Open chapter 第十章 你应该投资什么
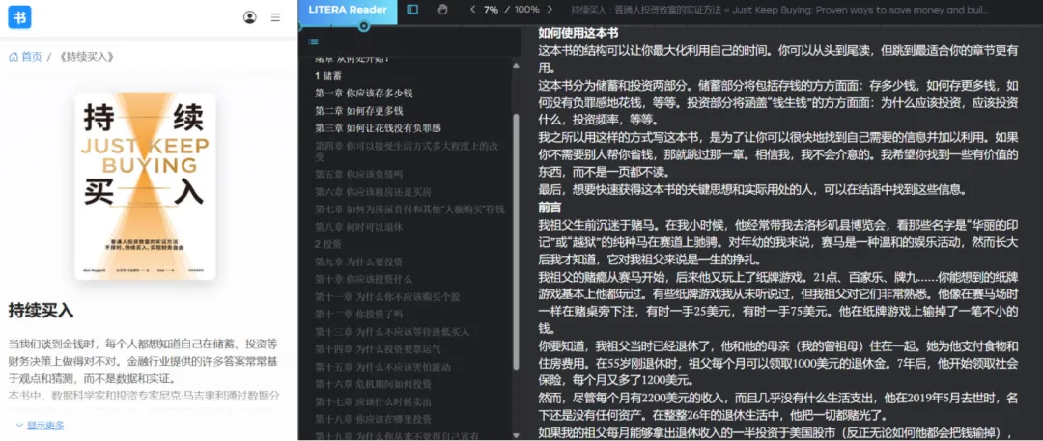1043x441 pixels. (364, 279)
